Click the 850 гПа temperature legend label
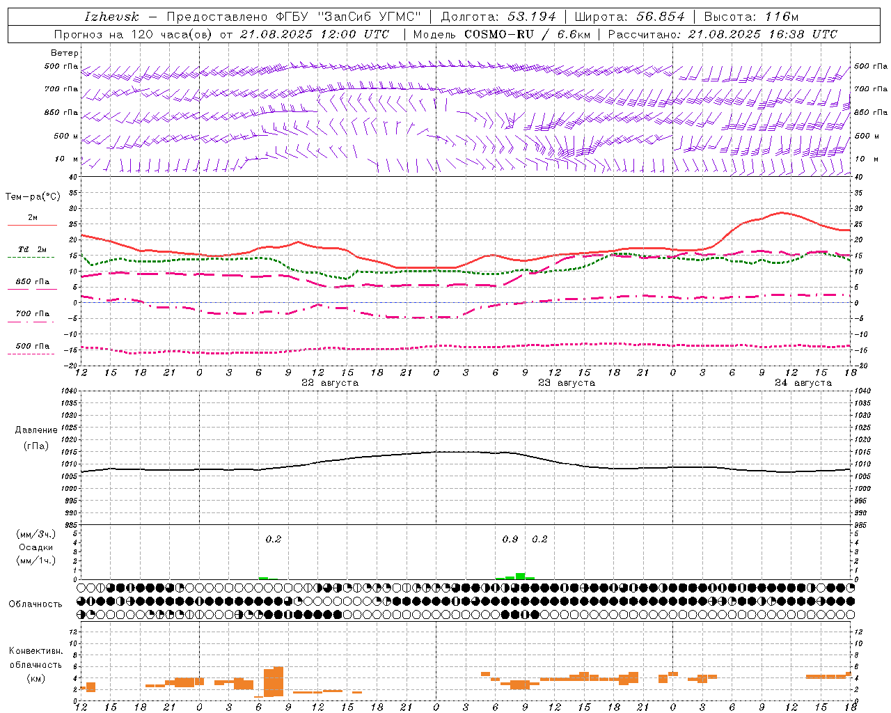891x713 pixels. 32,282
